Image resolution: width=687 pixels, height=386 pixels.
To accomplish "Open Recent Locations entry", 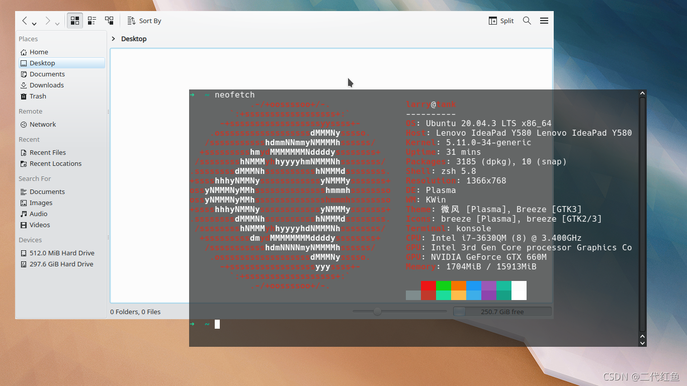I will tap(62, 163).
